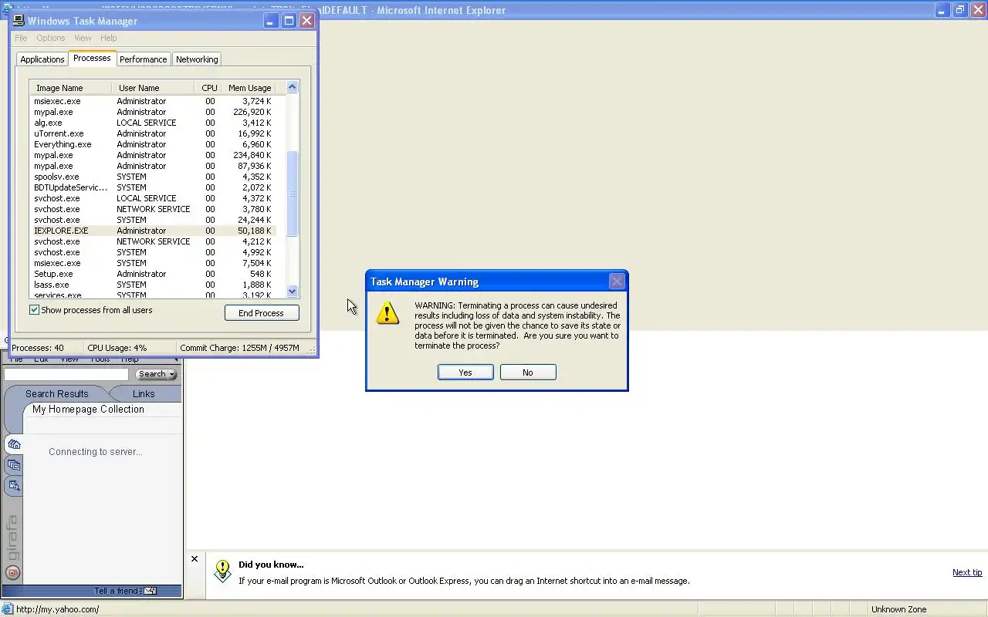
Task: Click Girafa search preview magnifier icon
Action: pos(14,486)
